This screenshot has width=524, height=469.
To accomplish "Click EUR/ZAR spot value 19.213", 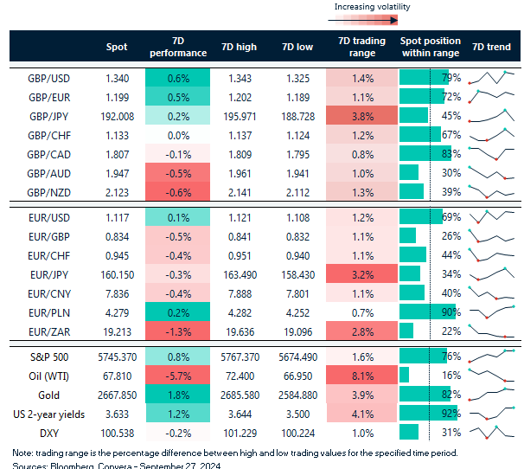I will (x=118, y=332).
